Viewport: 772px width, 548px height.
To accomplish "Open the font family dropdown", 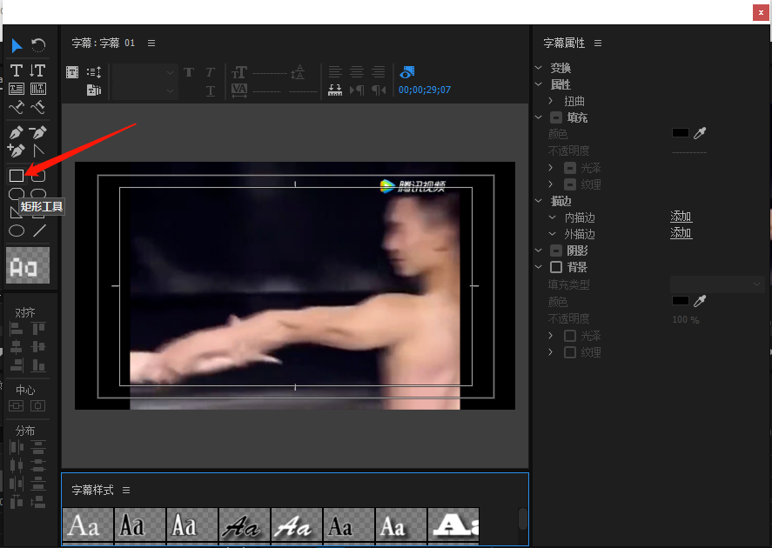I will click(x=144, y=72).
